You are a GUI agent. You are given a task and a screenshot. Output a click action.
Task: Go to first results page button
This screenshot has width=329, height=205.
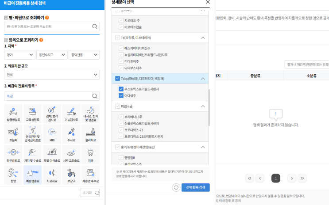pos(249,178)
